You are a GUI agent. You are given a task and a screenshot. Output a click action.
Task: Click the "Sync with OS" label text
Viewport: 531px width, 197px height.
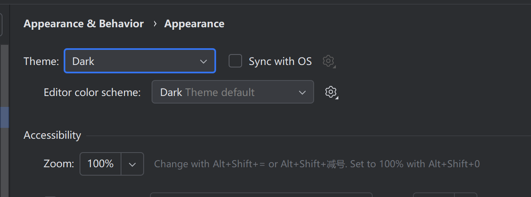click(280, 61)
